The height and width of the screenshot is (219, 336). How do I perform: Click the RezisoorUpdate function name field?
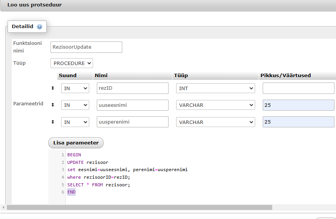point(86,47)
